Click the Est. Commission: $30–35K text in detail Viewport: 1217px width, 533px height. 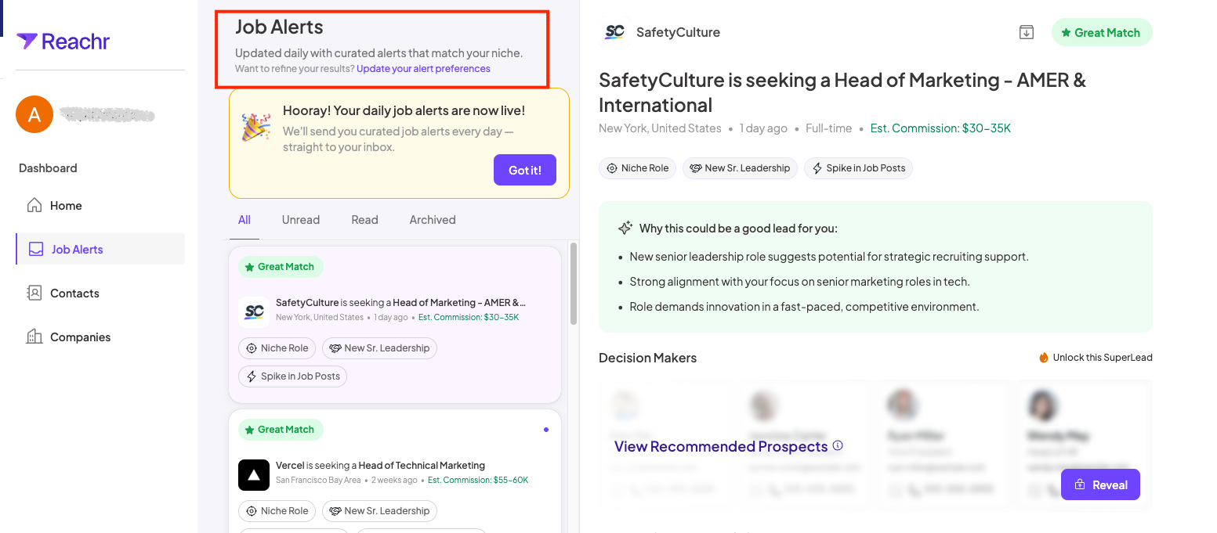click(x=940, y=128)
